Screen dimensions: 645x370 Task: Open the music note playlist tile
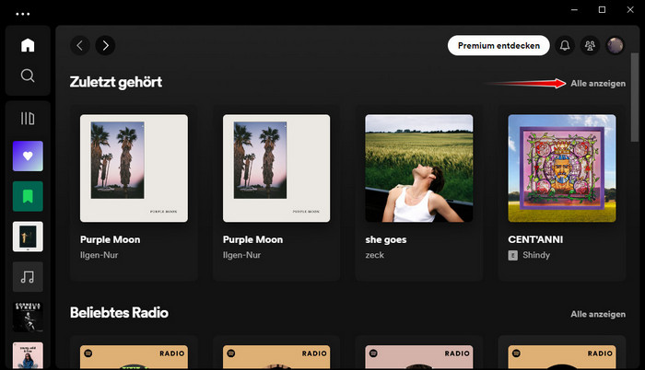click(x=28, y=277)
